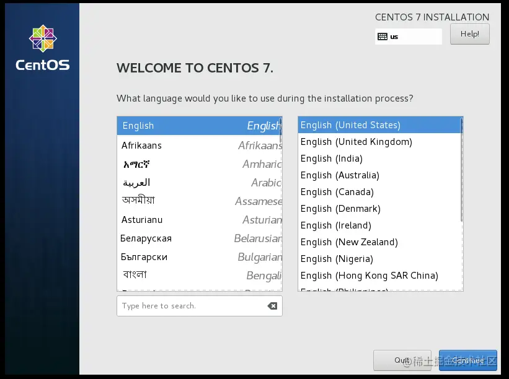Select the Belarusian language row

(199, 238)
